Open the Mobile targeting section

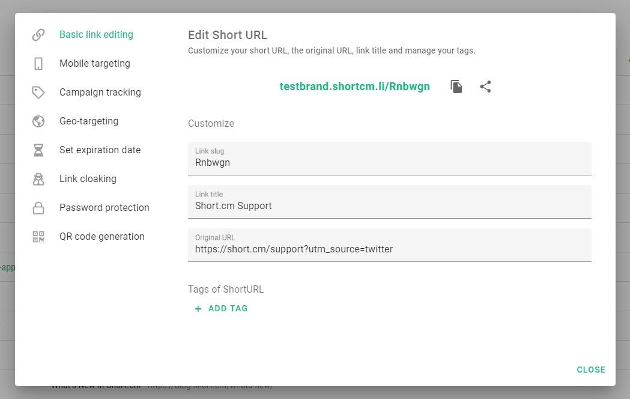[94, 63]
